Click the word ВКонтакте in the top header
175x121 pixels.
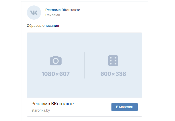point(71,10)
